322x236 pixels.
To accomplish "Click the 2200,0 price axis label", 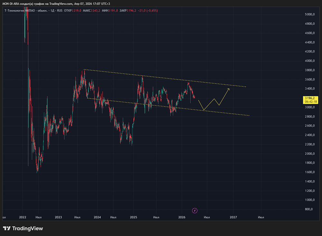I will click(310, 144).
